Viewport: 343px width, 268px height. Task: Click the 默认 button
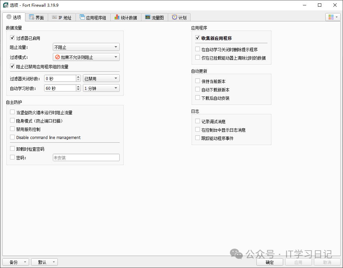pyautogui.click(x=44, y=262)
